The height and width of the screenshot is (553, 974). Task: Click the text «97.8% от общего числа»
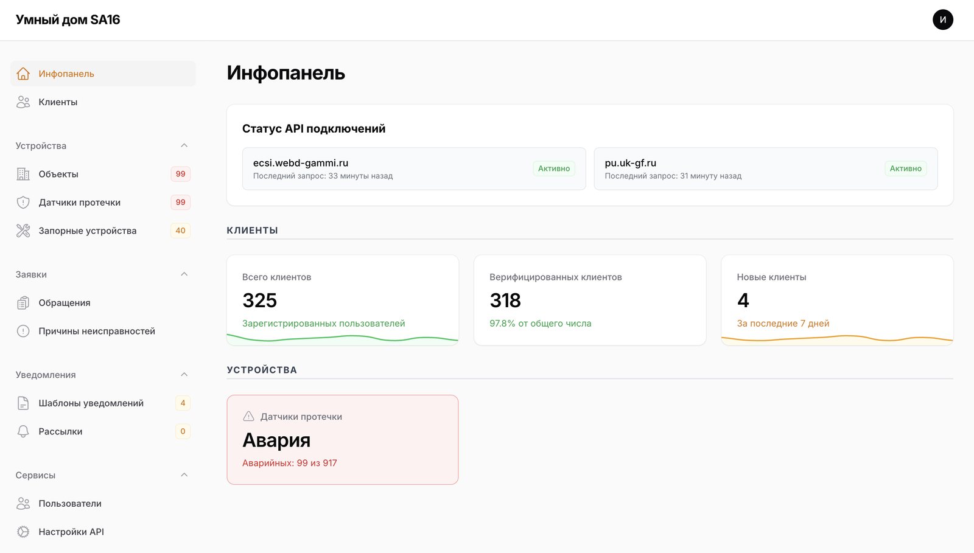pos(541,324)
